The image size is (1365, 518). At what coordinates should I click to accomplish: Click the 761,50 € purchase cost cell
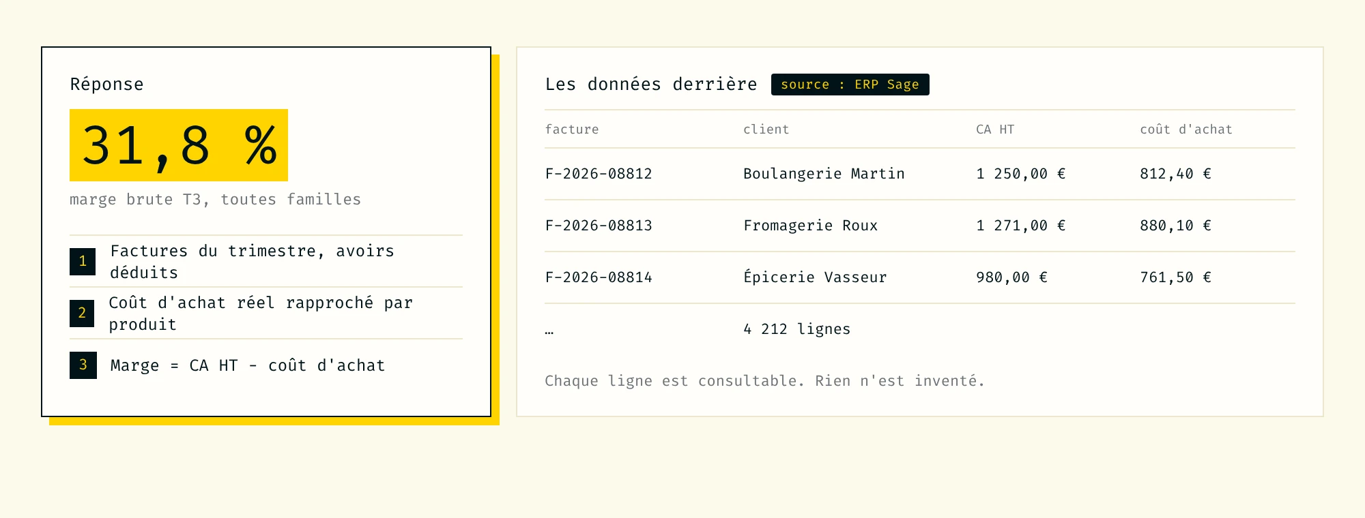click(x=1175, y=277)
